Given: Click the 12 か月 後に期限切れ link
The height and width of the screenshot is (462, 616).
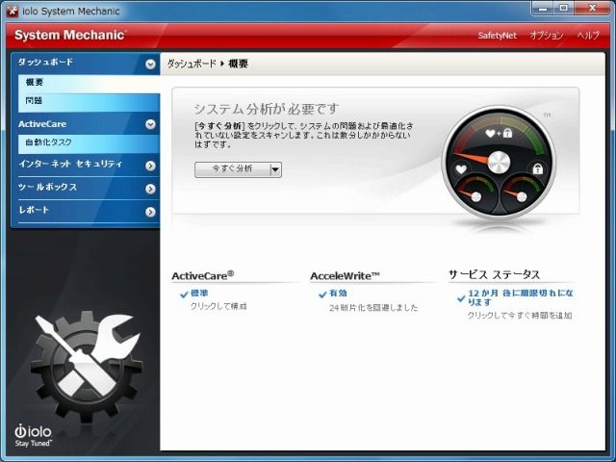Looking at the screenshot, I should pos(521,297).
